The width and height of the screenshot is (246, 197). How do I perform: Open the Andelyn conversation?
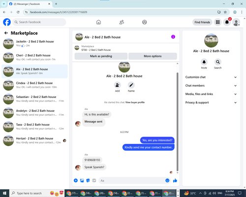(x=34, y=113)
